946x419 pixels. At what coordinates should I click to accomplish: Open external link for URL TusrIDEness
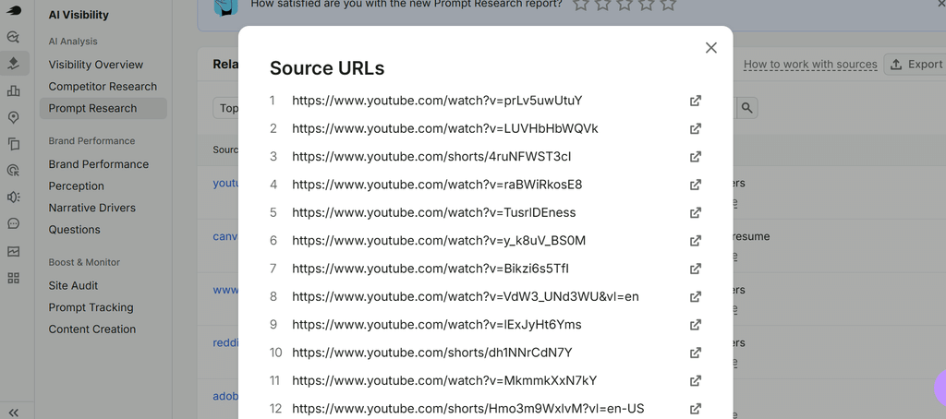(x=695, y=213)
